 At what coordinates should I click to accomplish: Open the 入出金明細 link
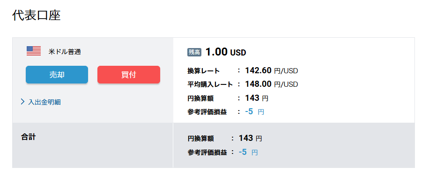pyautogui.click(x=44, y=102)
